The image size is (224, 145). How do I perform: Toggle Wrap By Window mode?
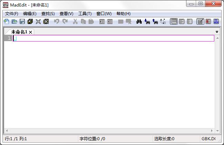point(182,22)
